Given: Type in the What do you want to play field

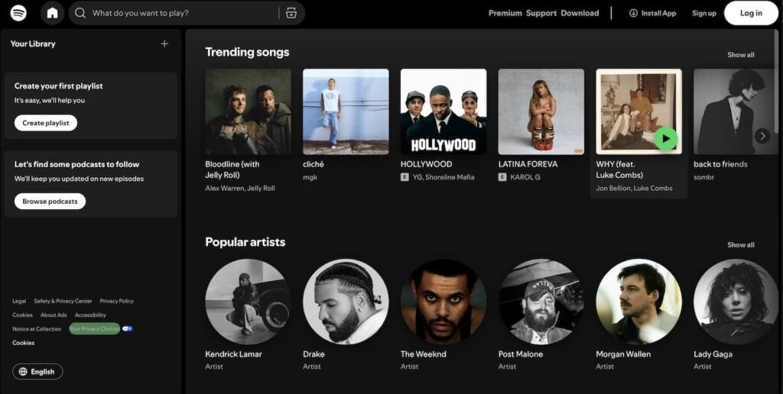Looking at the screenshot, I should [180, 13].
